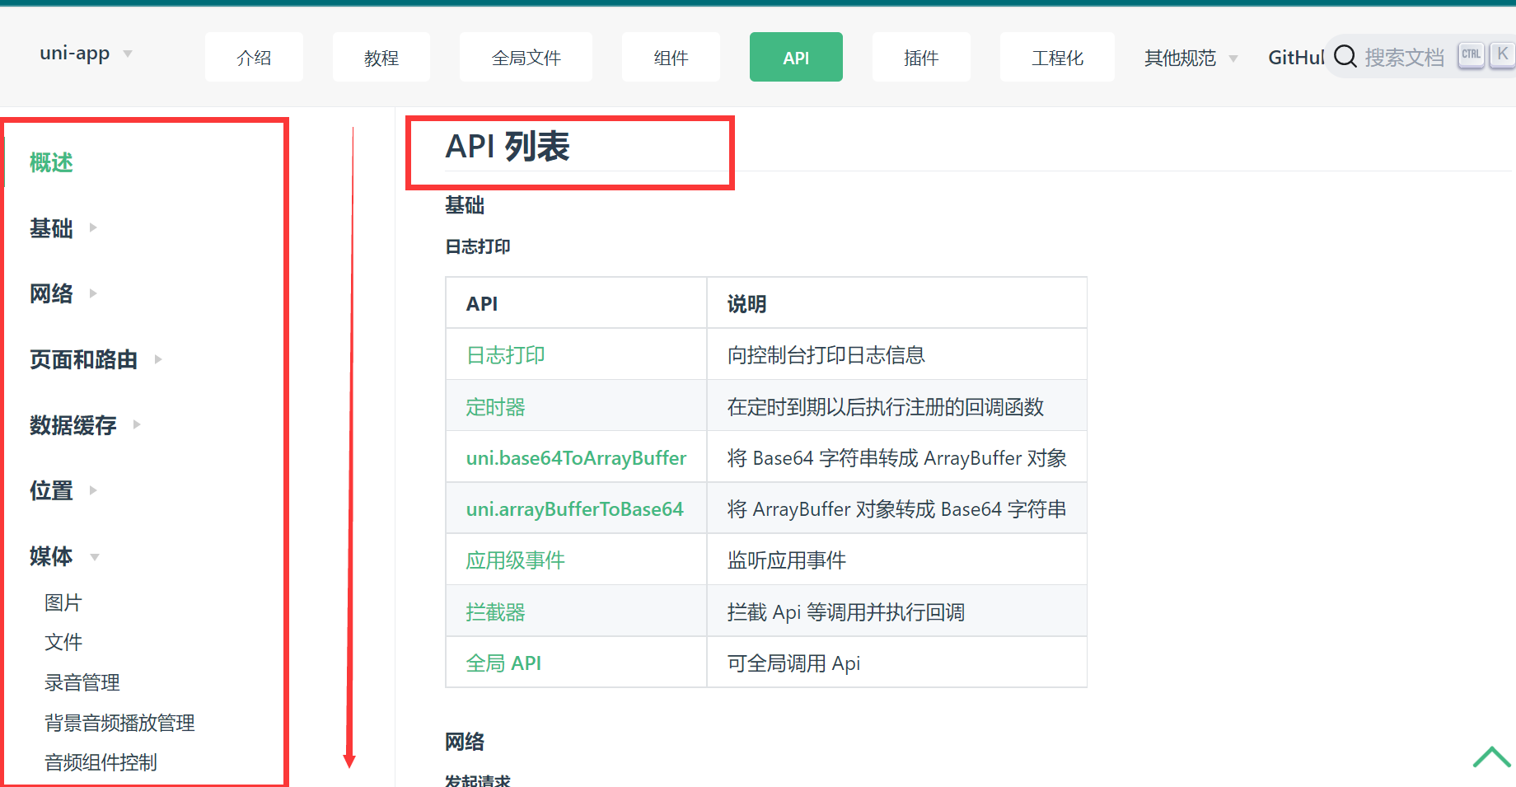Open the 介绍 nav tab

click(x=254, y=57)
